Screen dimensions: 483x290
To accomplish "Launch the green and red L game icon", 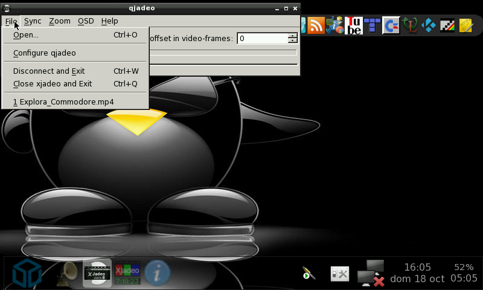I will pyautogui.click(x=410, y=25).
